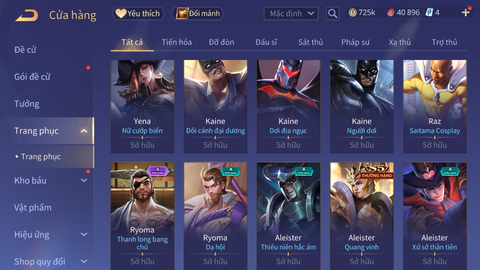The height and width of the screenshot is (270, 480).
Task: Collapse the Trang phục sidebar section
Action: pos(84,131)
